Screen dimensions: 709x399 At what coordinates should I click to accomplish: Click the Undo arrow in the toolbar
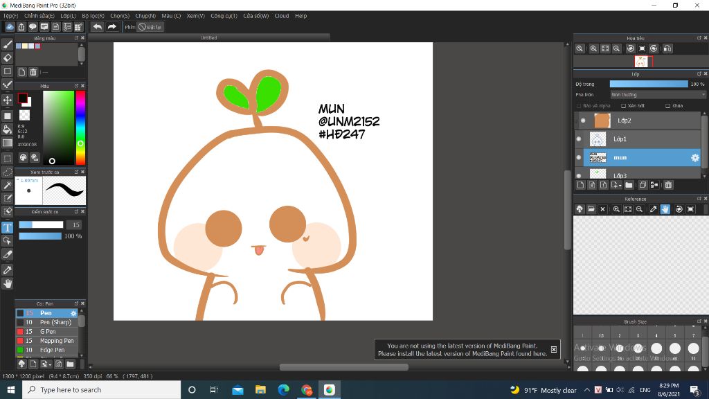(x=97, y=27)
